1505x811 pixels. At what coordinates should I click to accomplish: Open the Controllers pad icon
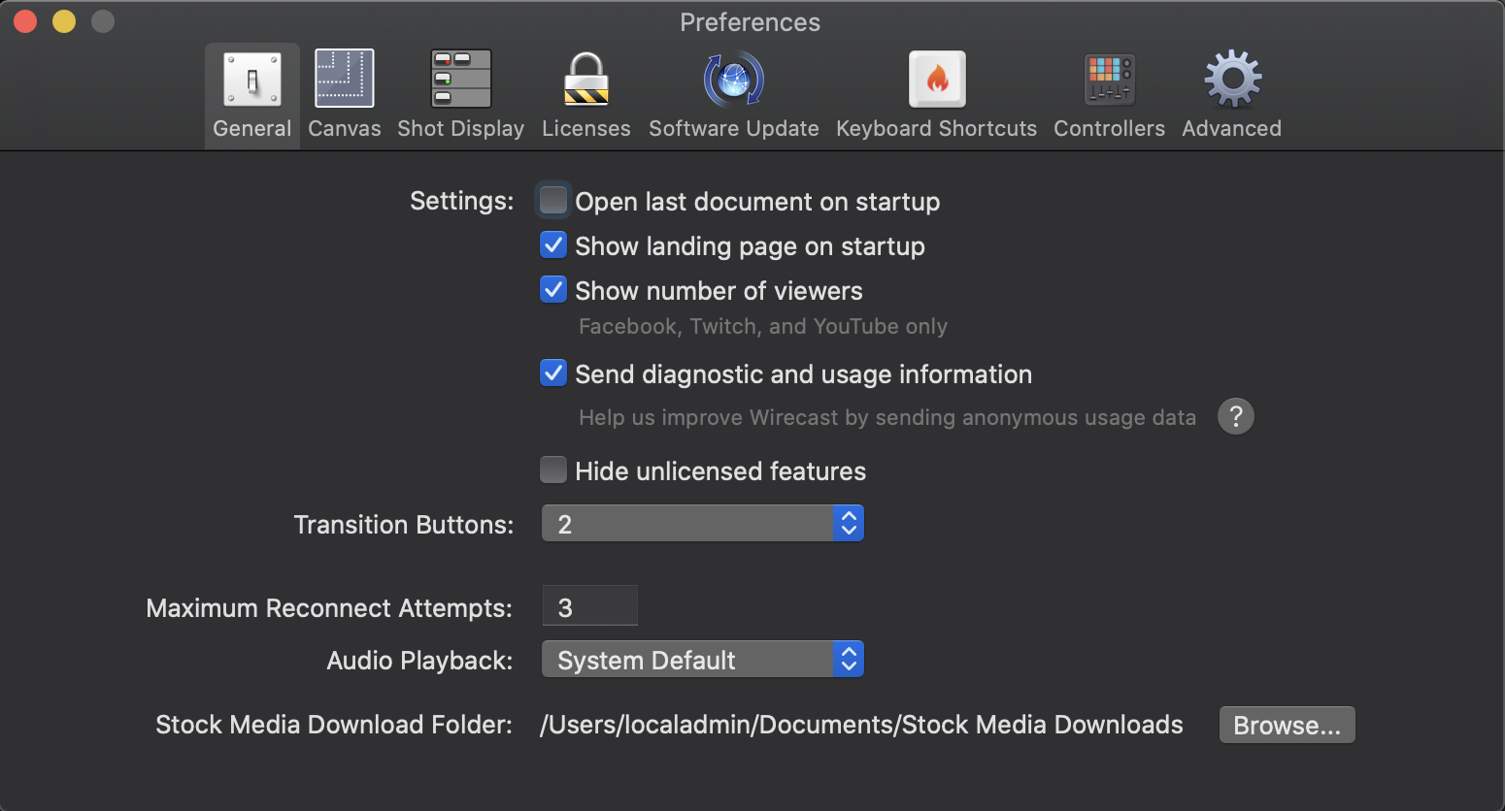click(1110, 79)
